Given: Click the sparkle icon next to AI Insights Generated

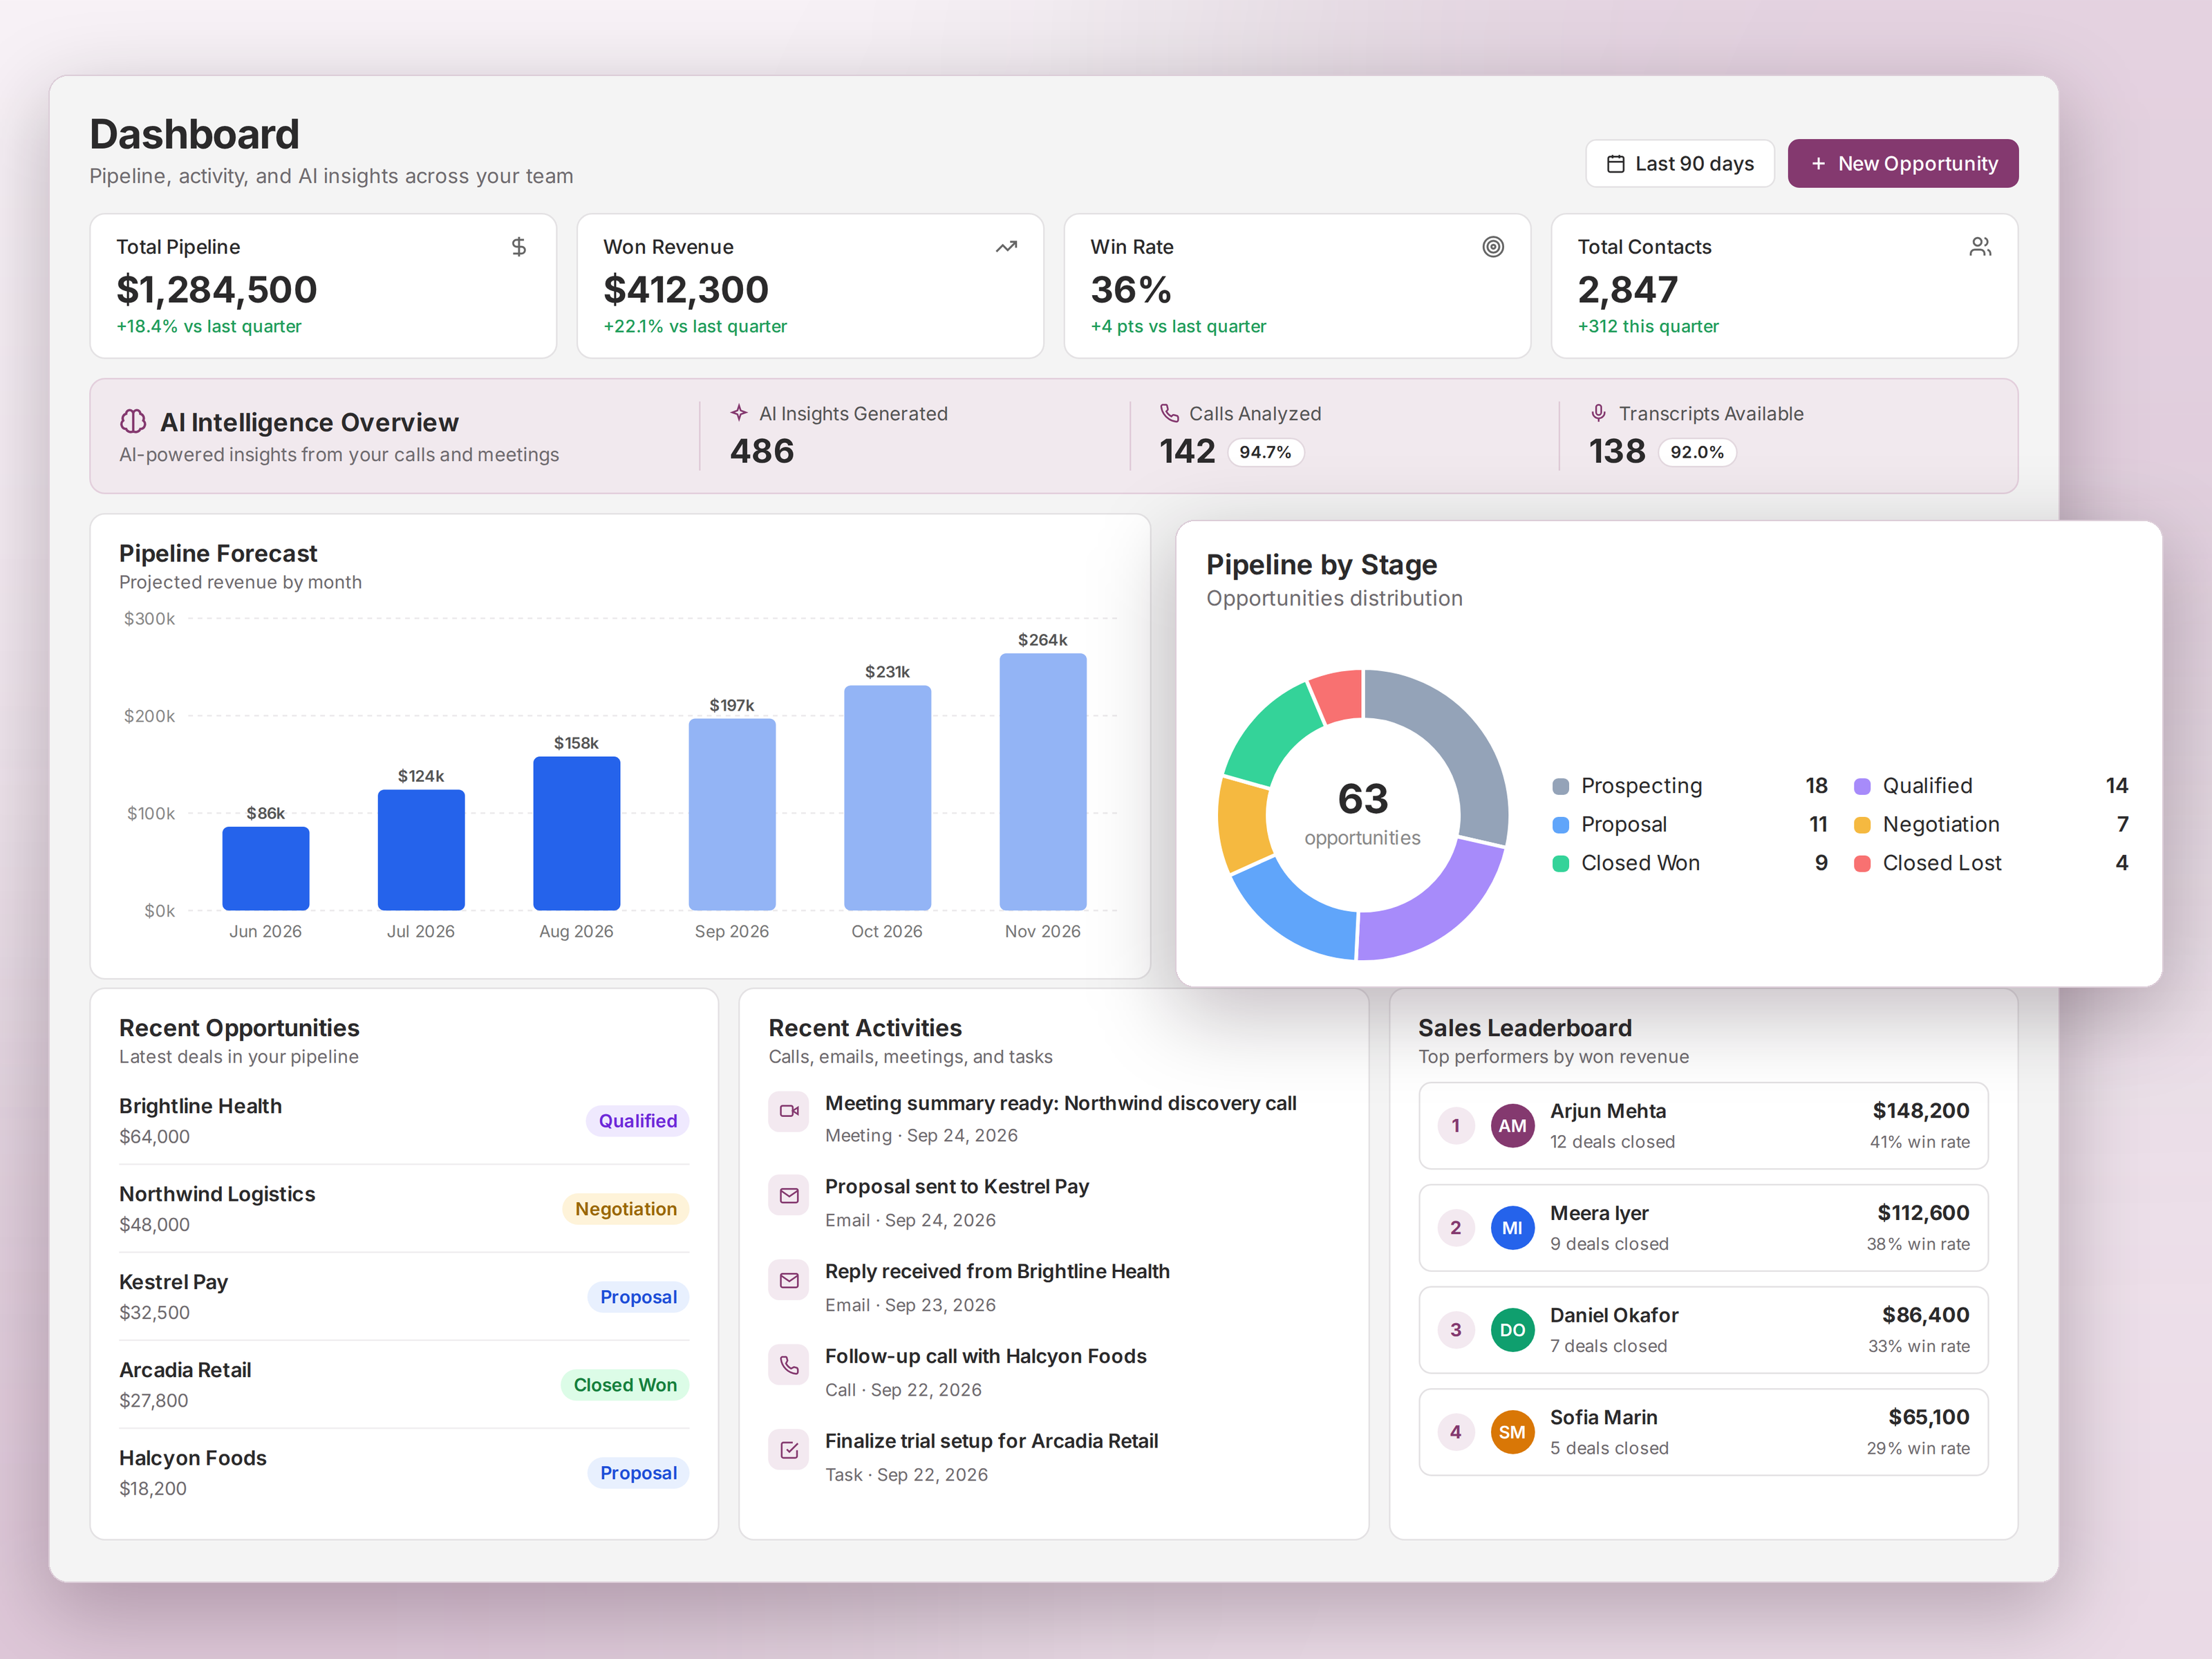Looking at the screenshot, I should coord(739,413).
